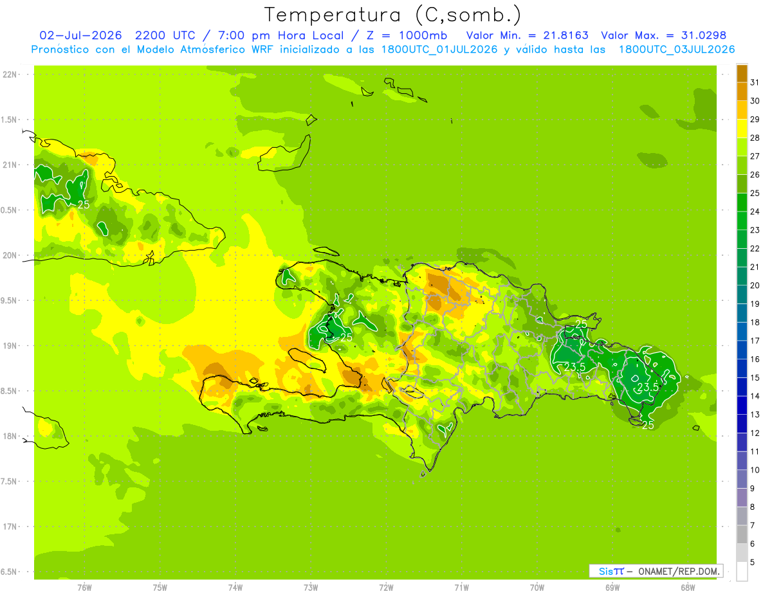Click the "71W" longitude axis label

461,587
